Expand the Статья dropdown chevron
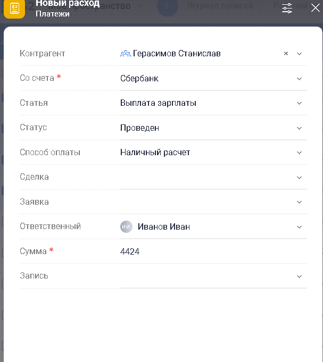The height and width of the screenshot is (362, 323). [299, 103]
